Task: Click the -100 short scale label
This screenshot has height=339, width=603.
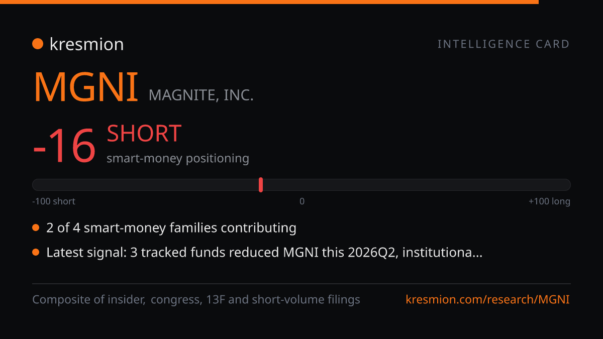Action: point(54,201)
